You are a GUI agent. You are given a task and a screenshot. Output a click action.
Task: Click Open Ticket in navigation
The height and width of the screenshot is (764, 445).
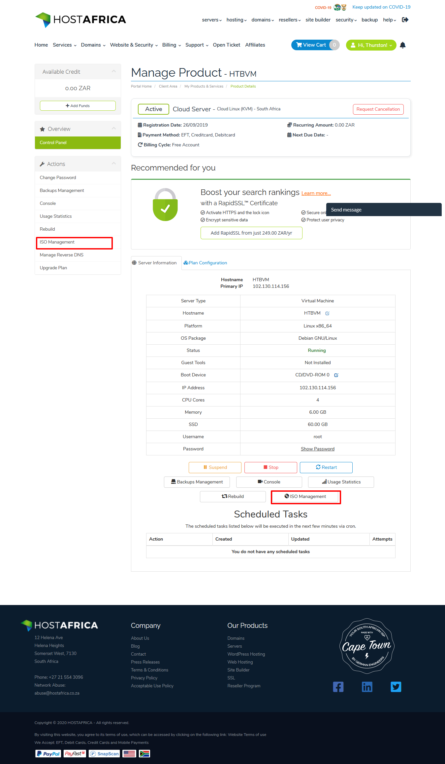tap(227, 45)
